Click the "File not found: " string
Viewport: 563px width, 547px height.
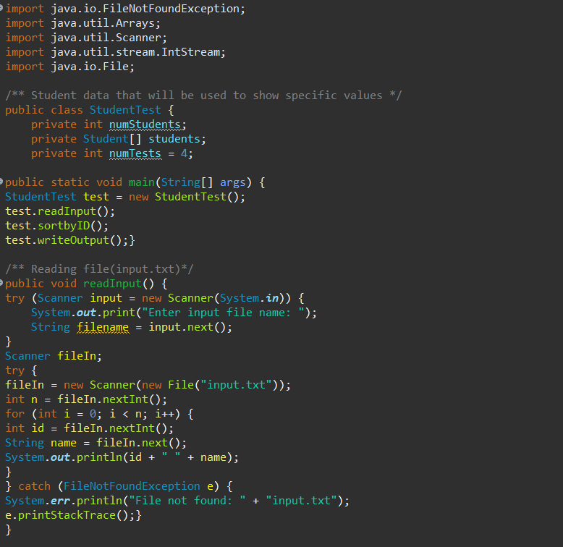(x=187, y=501)
